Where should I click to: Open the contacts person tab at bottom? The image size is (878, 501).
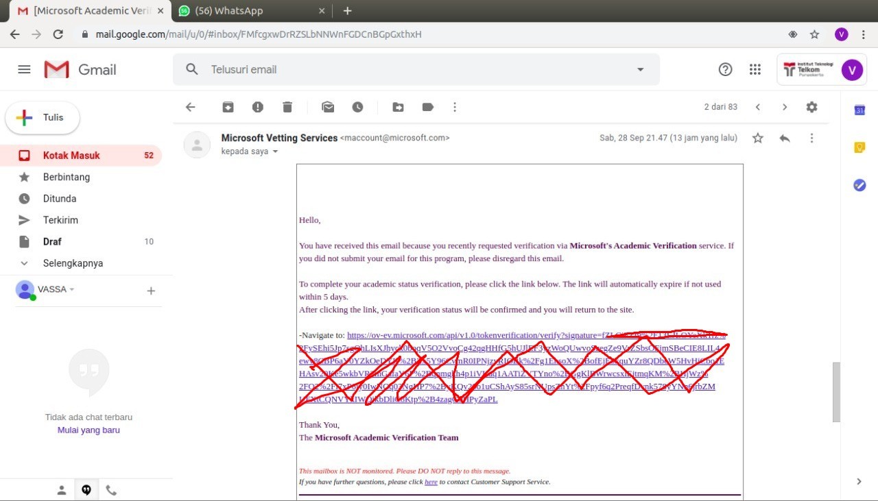click(62, 490)
